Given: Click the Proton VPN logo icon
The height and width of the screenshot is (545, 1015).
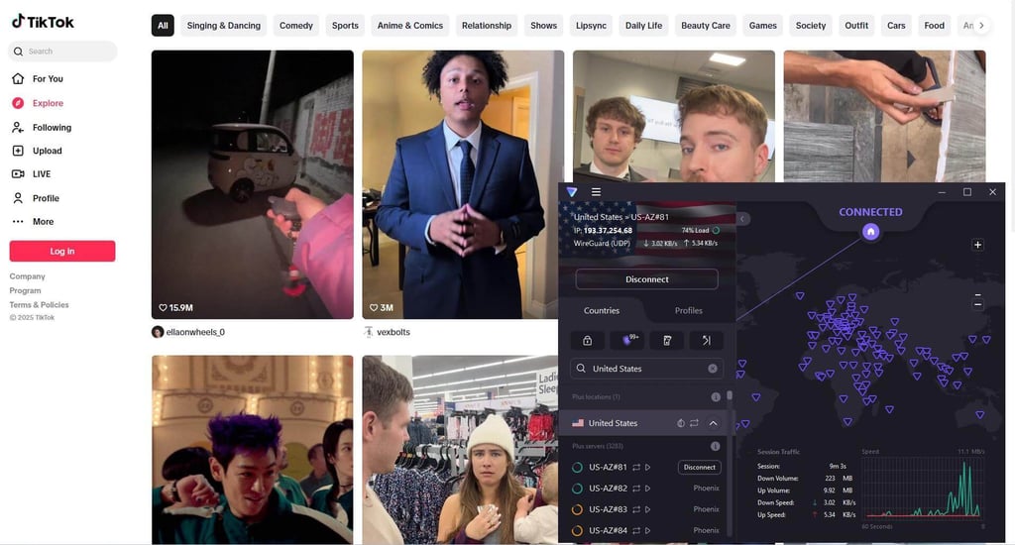Looking at the screenshot, I should (x=572, y=192).
